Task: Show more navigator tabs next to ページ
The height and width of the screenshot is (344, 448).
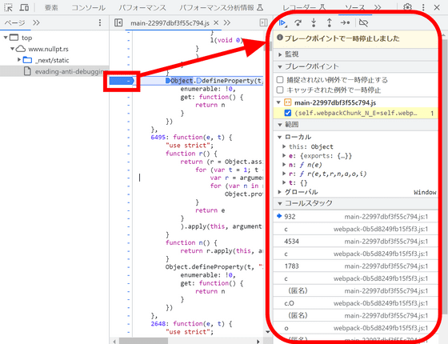Action: coord(36,22)
